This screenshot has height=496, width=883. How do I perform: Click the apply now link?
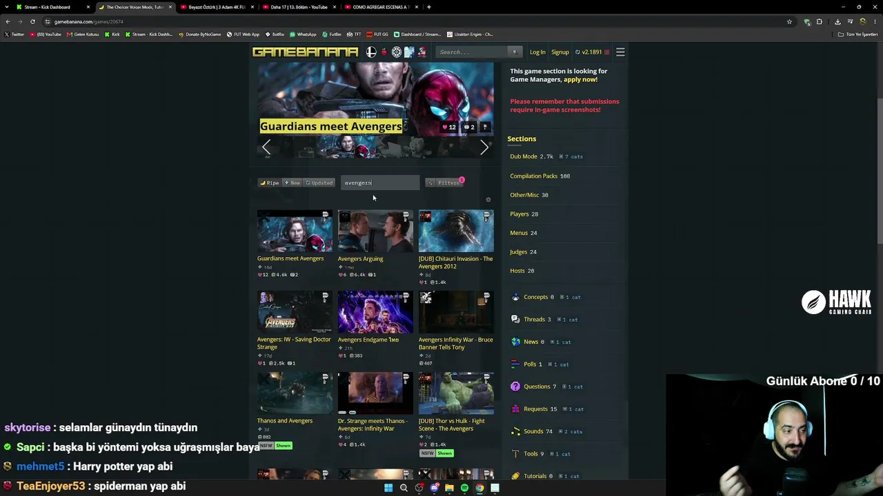pos(580,79)
